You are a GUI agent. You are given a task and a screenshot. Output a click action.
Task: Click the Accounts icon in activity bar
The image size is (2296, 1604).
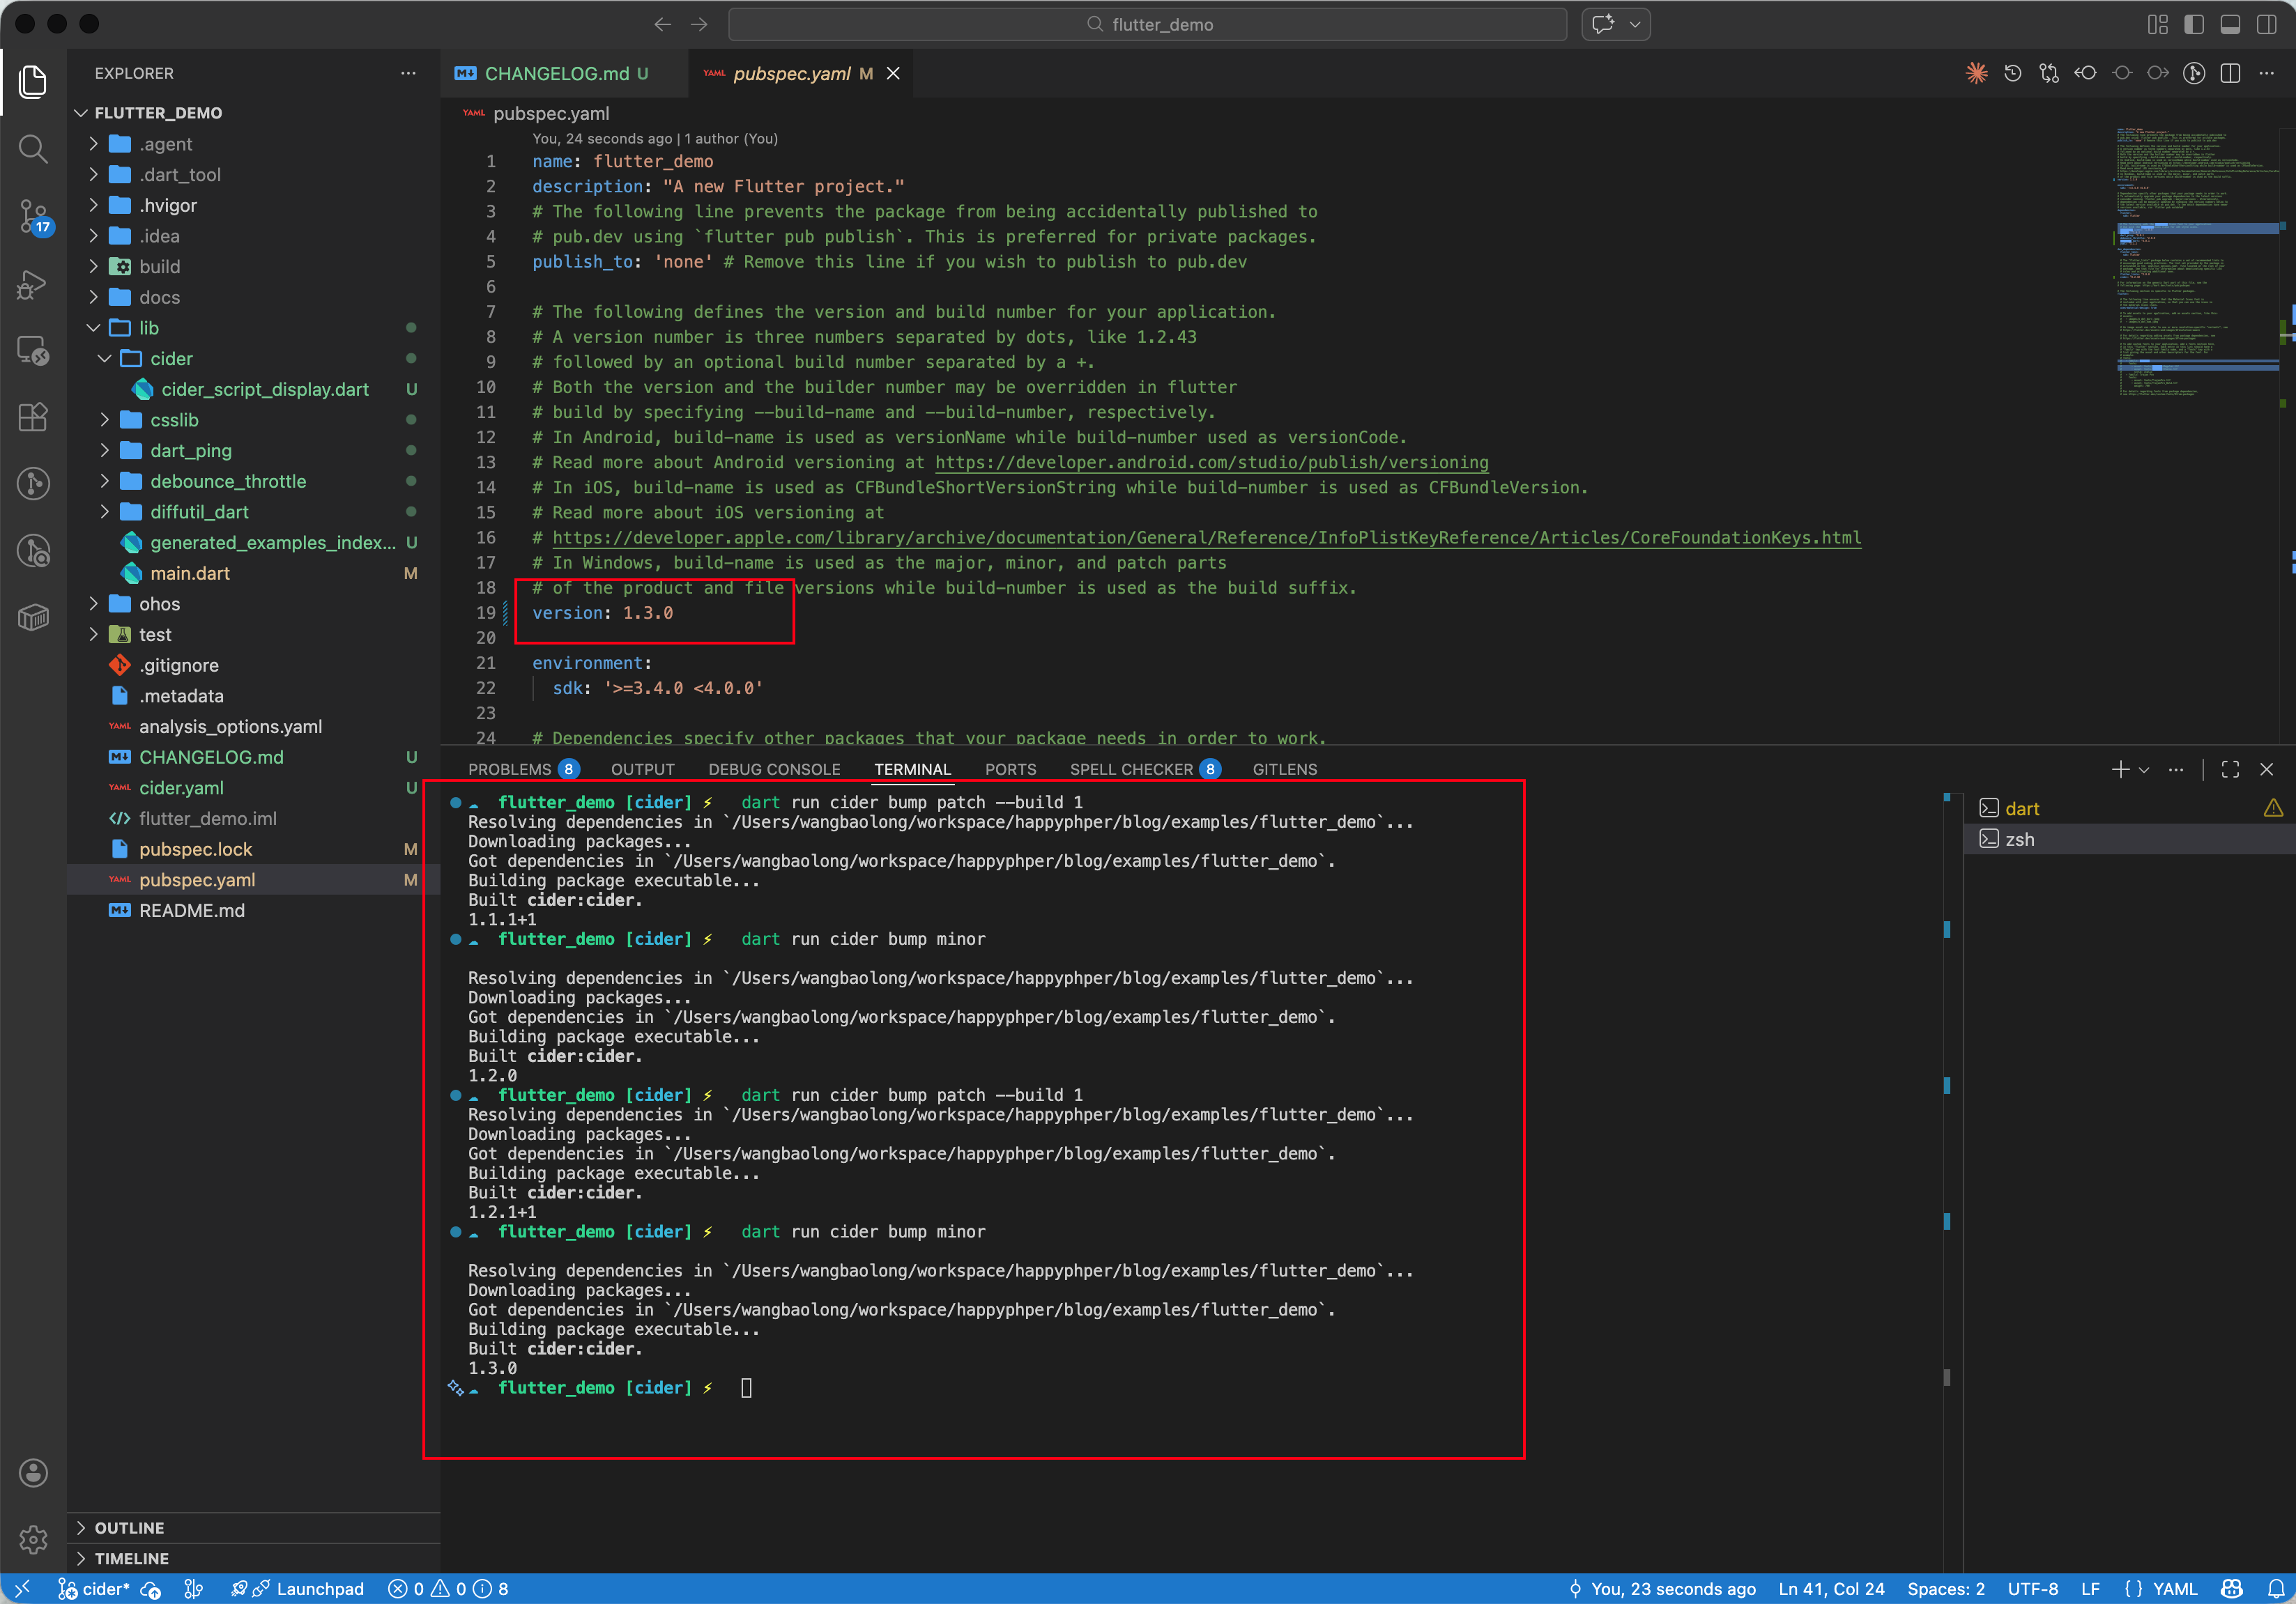tap(33, 1472)
